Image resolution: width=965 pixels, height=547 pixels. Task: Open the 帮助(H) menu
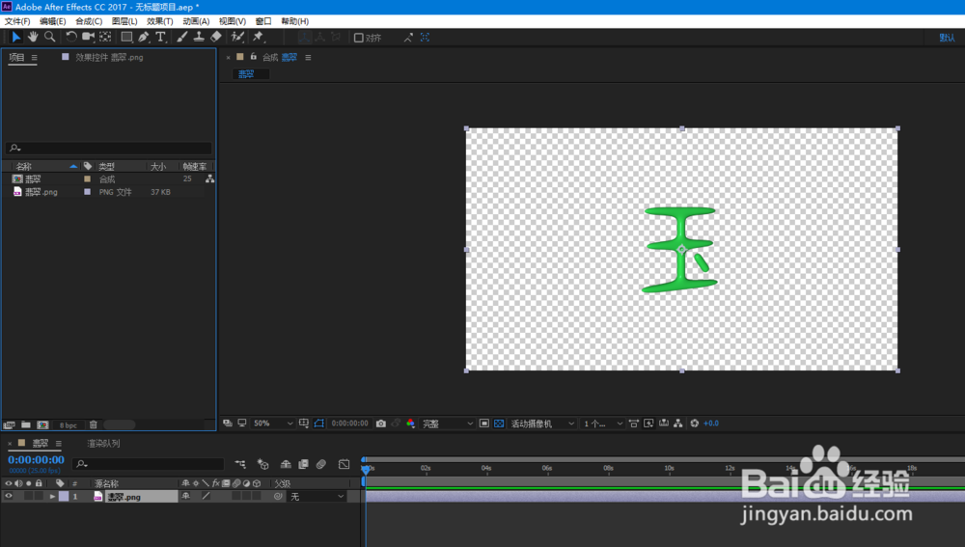coord(294,21)
